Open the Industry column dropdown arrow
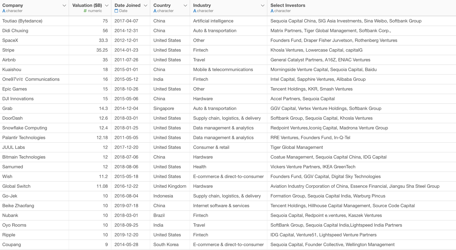 point(263,5)
